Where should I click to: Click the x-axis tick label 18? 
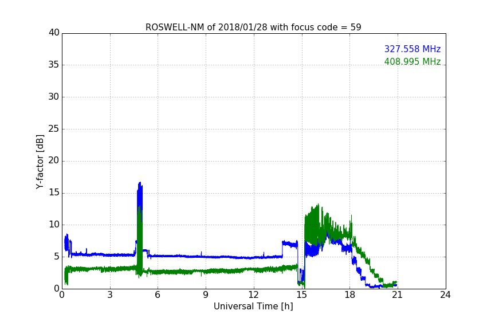350,295
